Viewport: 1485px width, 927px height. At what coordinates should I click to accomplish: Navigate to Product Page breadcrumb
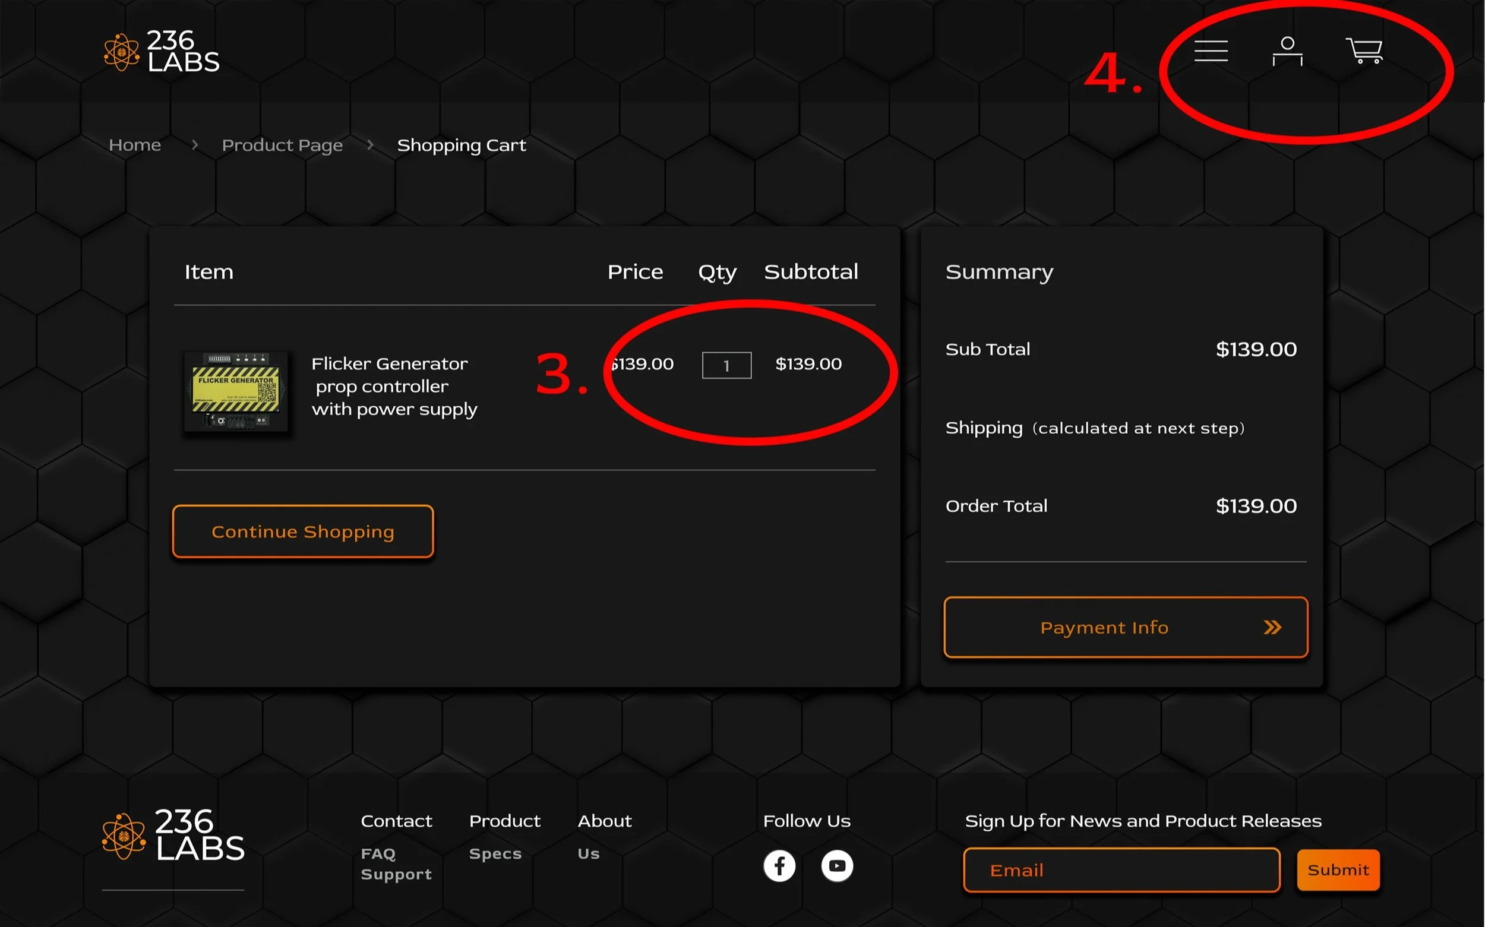coord(282,145)
